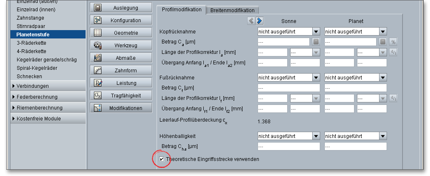
Task: Click the blue next-gear-pair arrow
Action: tap(259, 20)
